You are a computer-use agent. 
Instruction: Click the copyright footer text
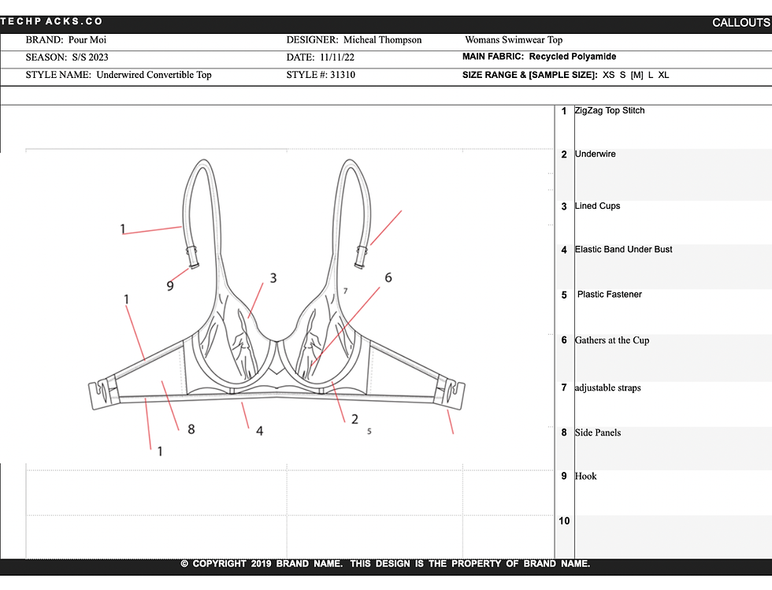click(x=385, y=564)
